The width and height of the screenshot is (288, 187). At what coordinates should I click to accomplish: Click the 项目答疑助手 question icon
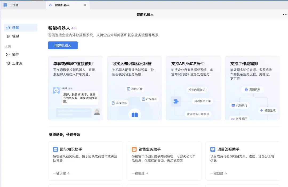(213, 149)
